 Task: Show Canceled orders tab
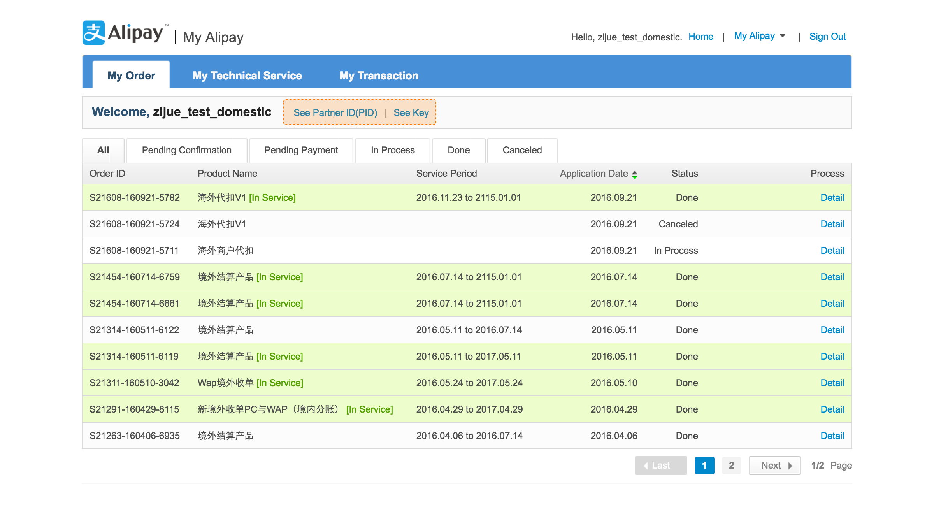[x=522, y=150]
